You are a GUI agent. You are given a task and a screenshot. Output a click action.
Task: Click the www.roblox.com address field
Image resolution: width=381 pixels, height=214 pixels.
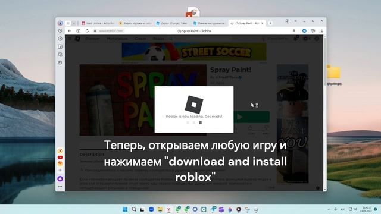tap(111, 31)
